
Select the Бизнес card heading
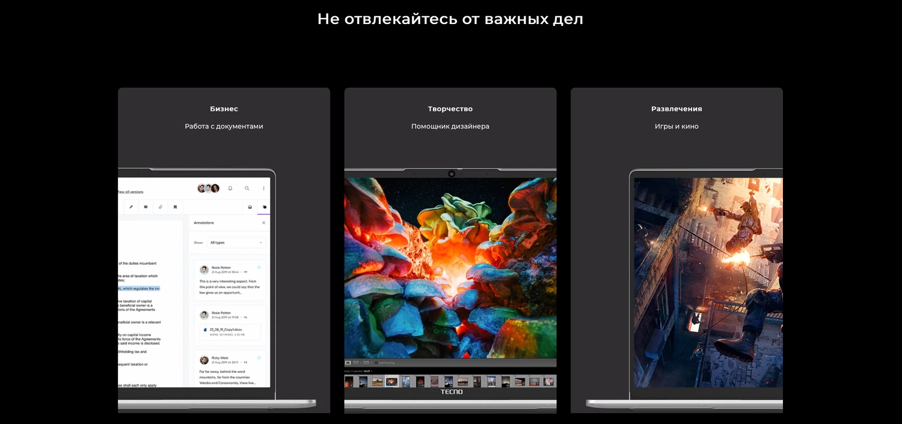[224, 109]
